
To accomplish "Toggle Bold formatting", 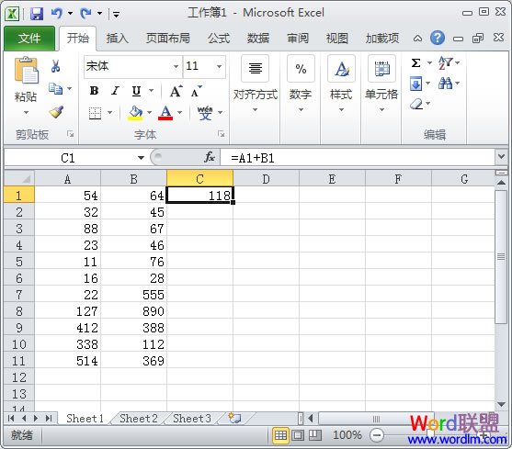I will pos(94,91).
